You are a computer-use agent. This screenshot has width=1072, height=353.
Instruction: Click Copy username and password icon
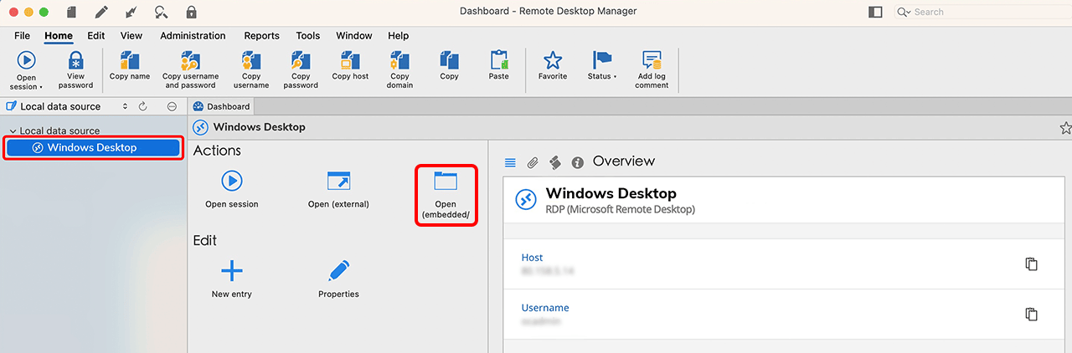[x=190, y=62]
